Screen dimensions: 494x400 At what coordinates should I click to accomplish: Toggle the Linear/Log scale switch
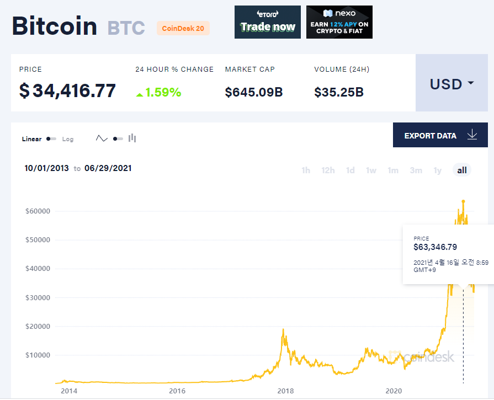tap(51, 139)
